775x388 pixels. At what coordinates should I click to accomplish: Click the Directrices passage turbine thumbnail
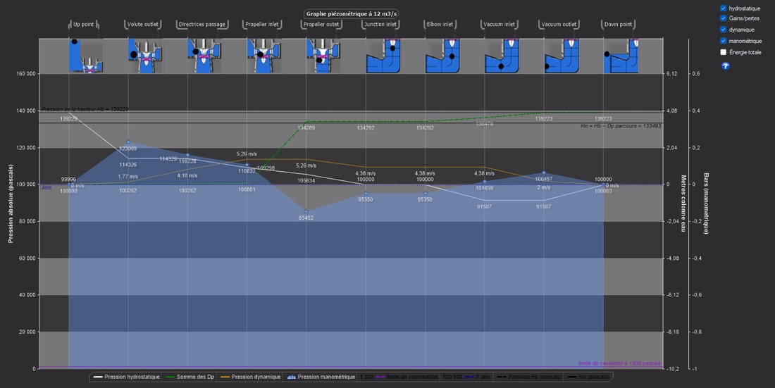point(204,56)
